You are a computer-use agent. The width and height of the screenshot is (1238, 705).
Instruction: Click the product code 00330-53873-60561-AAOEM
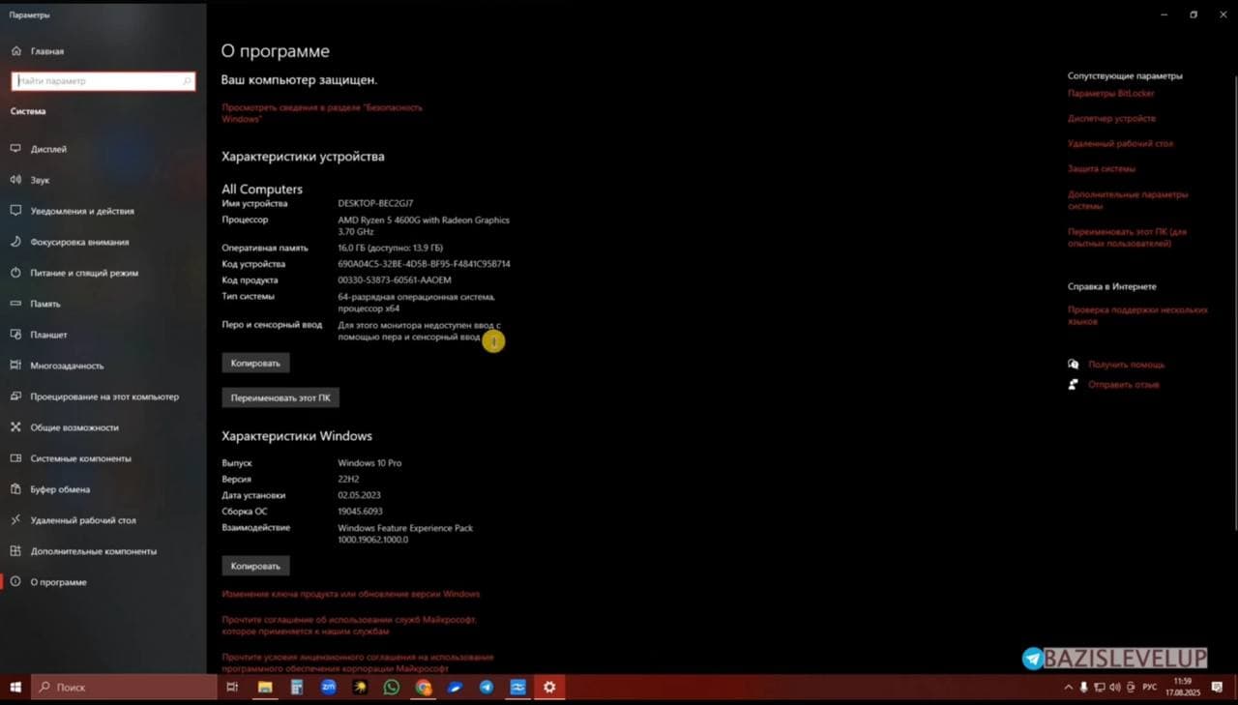(395, 279)
